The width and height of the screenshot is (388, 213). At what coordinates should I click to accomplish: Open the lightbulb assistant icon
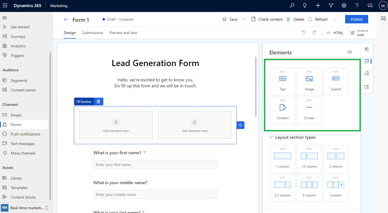click(x=305, y=5)
